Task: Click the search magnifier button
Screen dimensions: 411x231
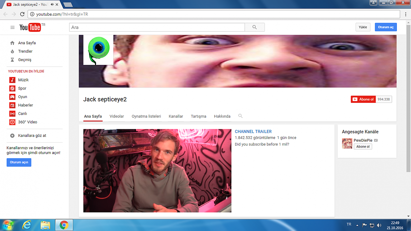Action: pyautogui.click(x=255, y=27)
